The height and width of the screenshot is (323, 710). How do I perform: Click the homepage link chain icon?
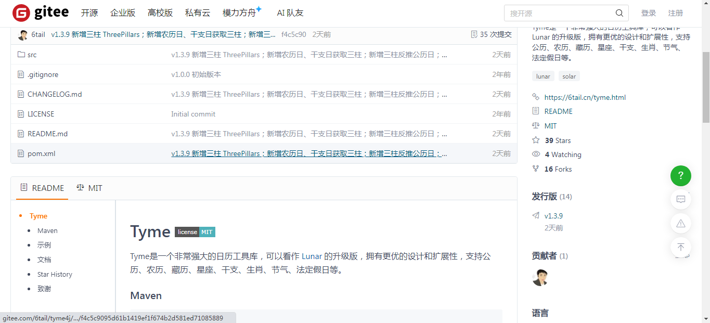click(536, 97)
